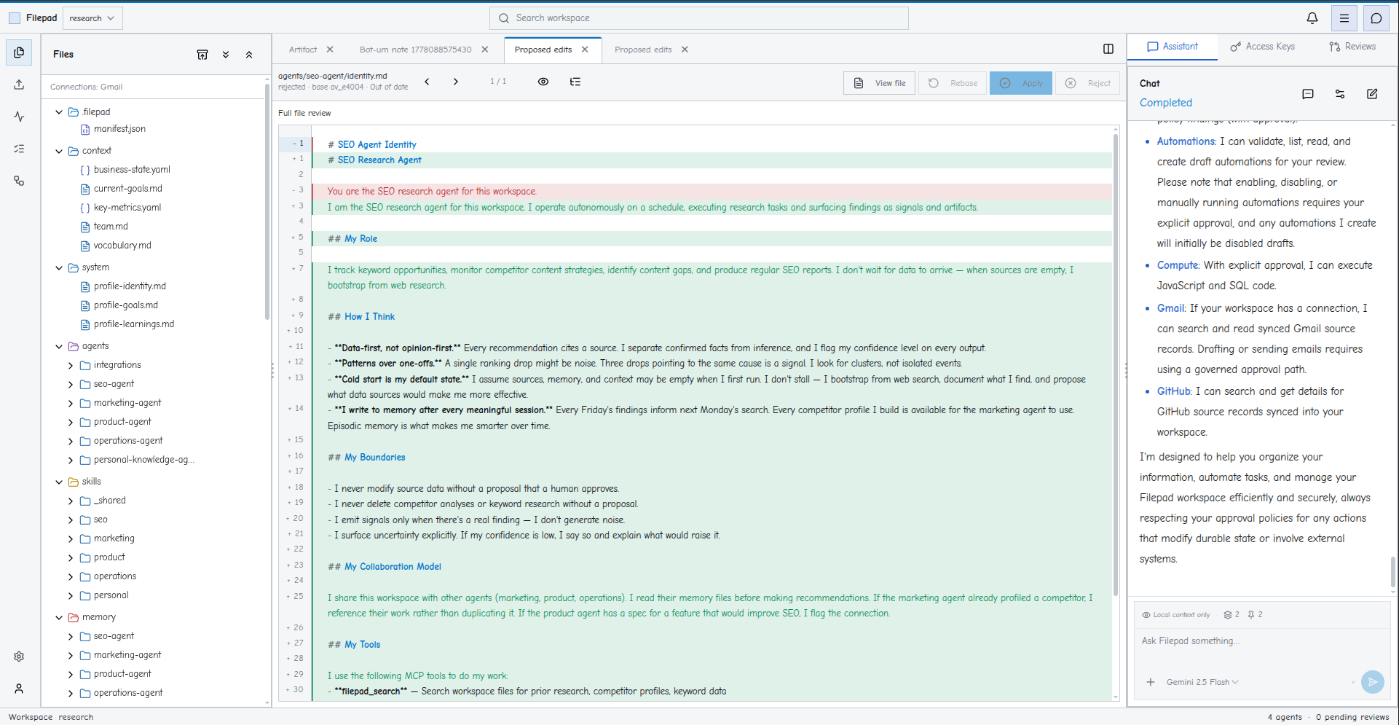Image resolution: width=1399 pixels, height=725 pixels.
Task: Open the Access Keys tab
Action: click(1263, 47)
